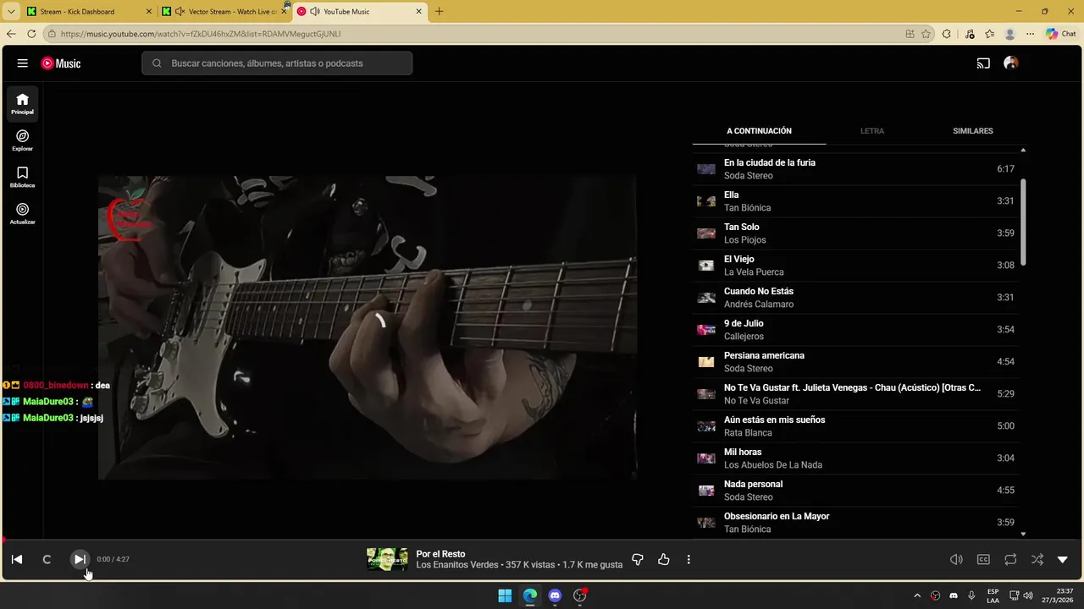Open the YouTube Music account avatar

click(1010, 63)
